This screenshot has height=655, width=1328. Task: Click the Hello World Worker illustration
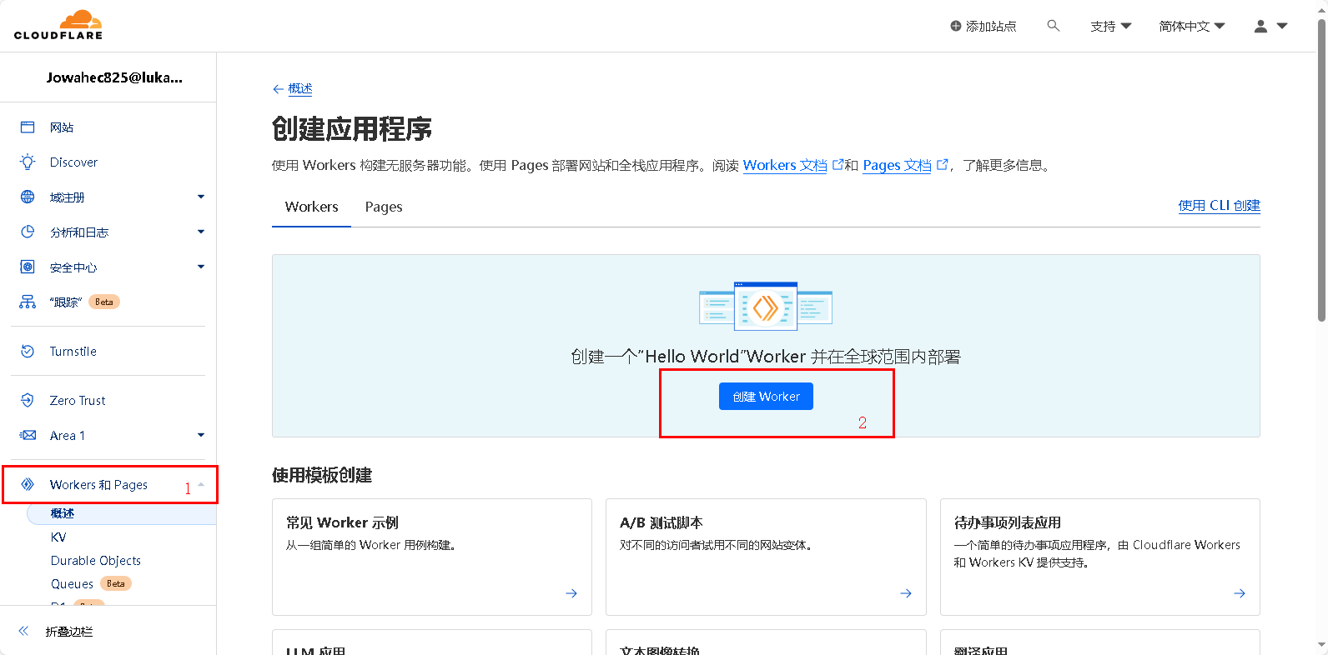point(766,307)
